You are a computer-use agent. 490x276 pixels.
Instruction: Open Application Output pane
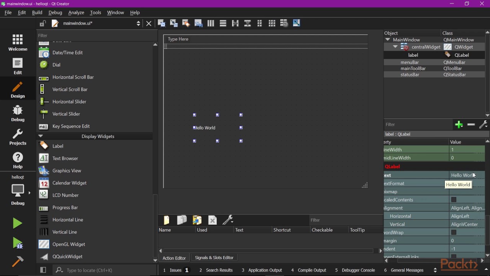coord(262,270)
